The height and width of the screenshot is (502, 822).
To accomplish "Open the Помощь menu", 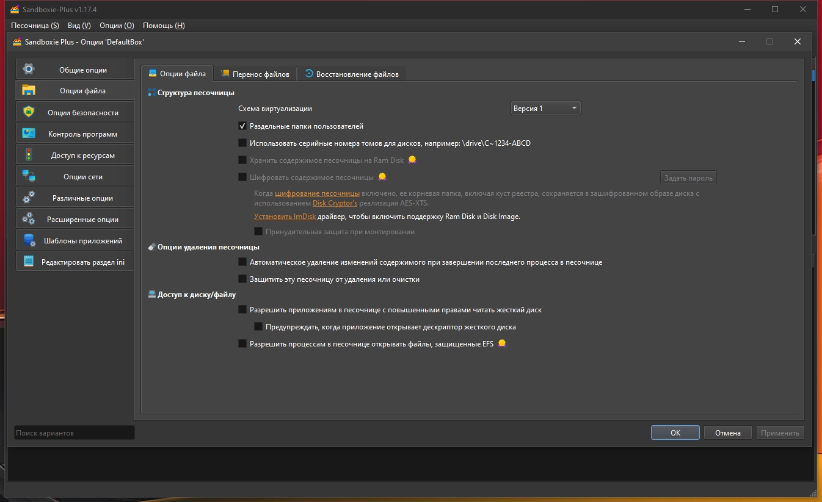I will (x=164, y=26).
